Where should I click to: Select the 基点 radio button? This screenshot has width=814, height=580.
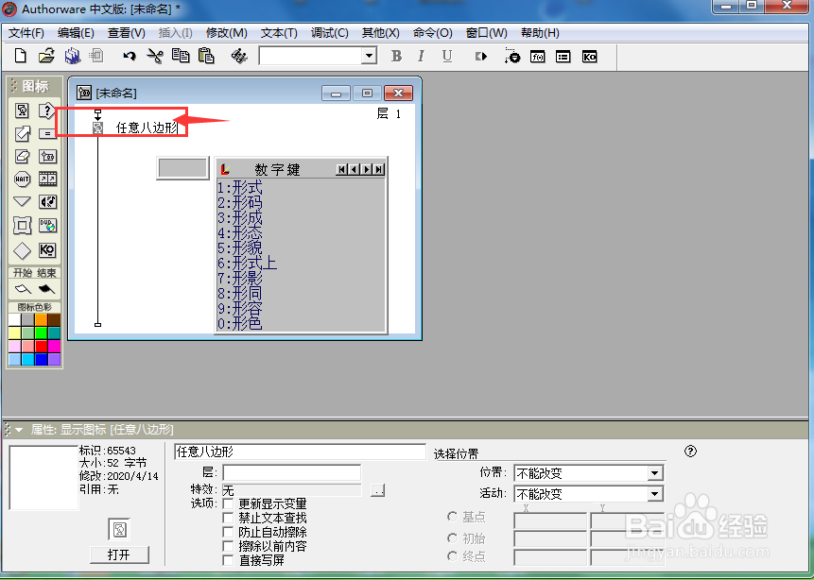tap(452, 517)
